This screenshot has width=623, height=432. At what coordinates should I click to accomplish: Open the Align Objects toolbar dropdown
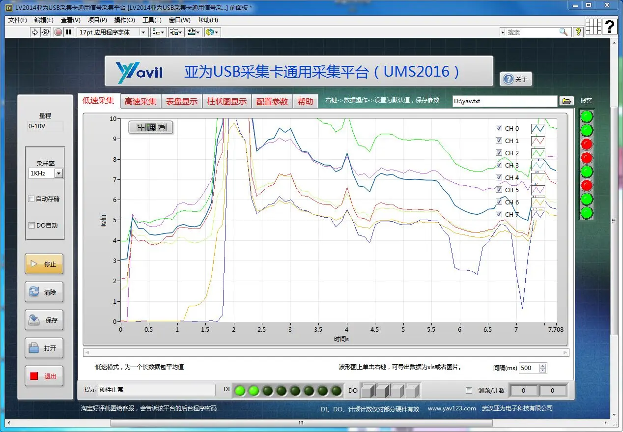coord(158,32)
